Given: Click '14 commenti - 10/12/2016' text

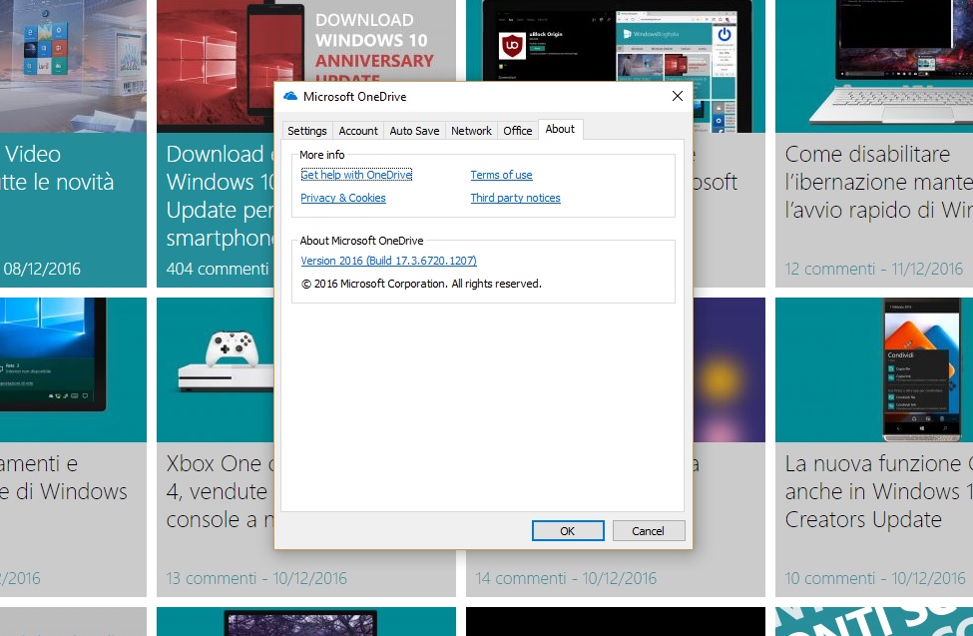Looking at the screenshot, I should tap(566, 578).
